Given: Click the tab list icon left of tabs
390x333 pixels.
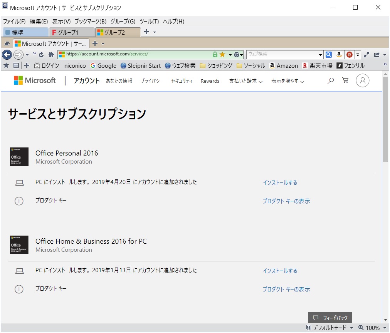Looking at the screenshot, I should [x=7, y=44].
